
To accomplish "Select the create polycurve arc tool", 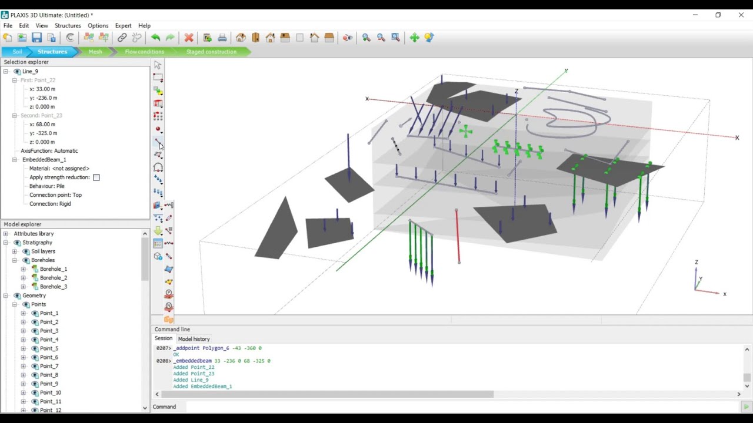I will (x=158, y=167).
